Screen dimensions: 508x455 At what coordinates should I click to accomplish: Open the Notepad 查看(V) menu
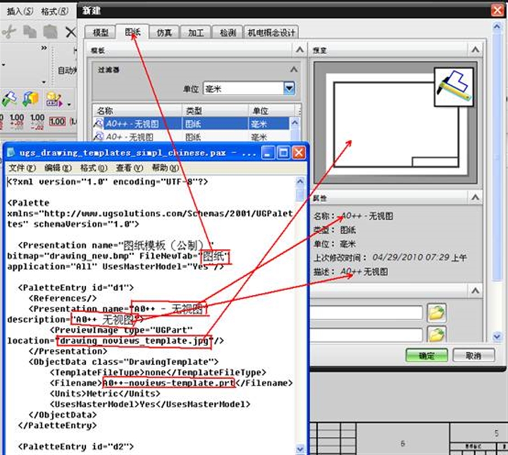tap(129, 168)
